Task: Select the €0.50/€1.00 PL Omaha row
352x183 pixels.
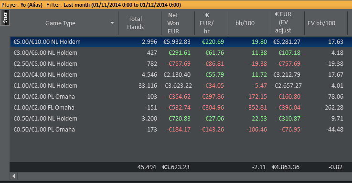Action: click(x=181, y=130)
